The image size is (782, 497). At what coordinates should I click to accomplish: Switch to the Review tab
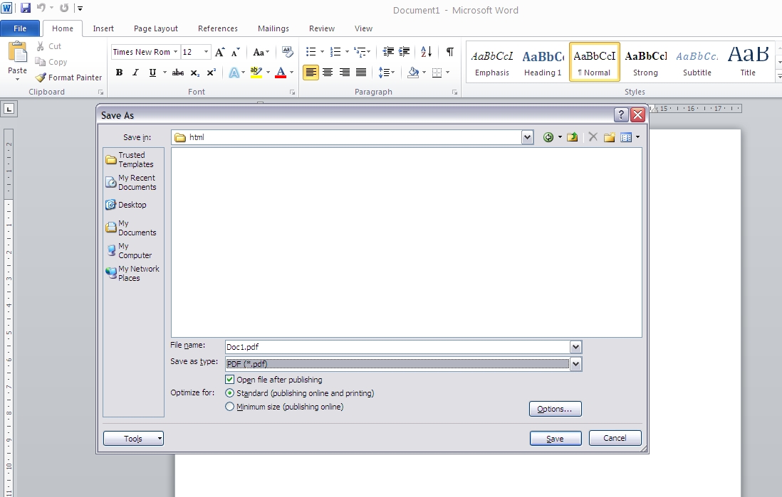[322, 28]
